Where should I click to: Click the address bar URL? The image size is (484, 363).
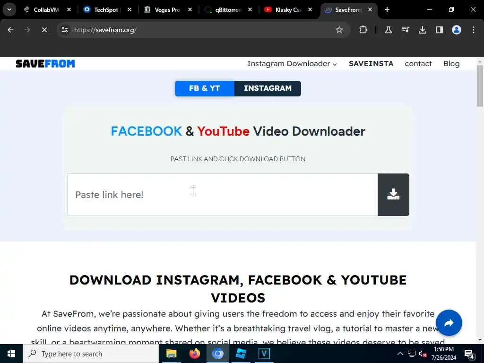click(105, 30)
